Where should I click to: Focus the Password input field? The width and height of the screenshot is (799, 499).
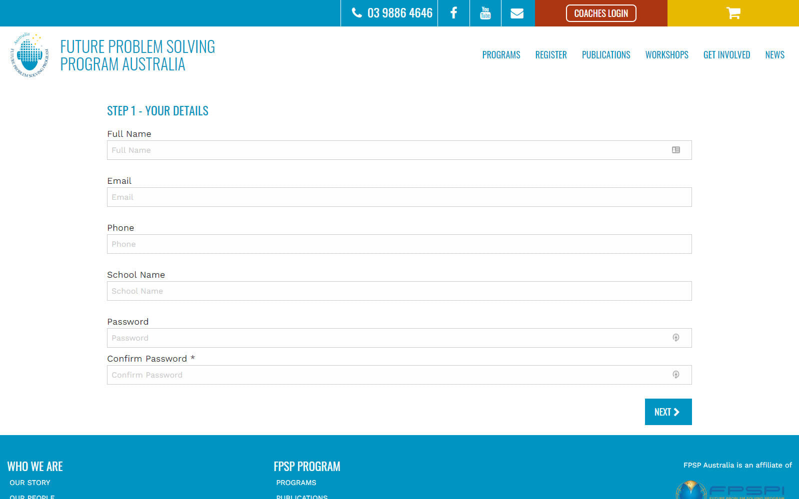(x=399, y=338)
